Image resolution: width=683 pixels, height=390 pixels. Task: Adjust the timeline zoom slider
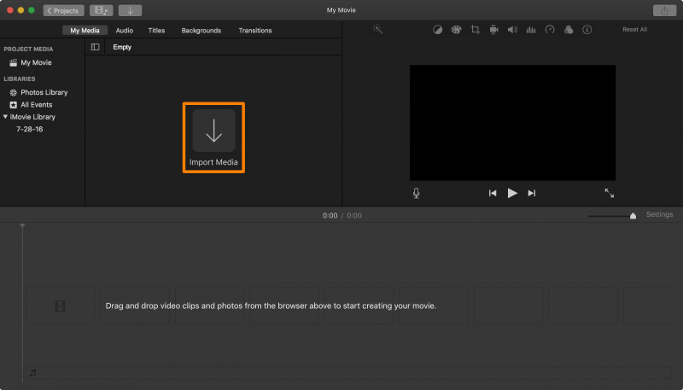[x=633, y=216]
